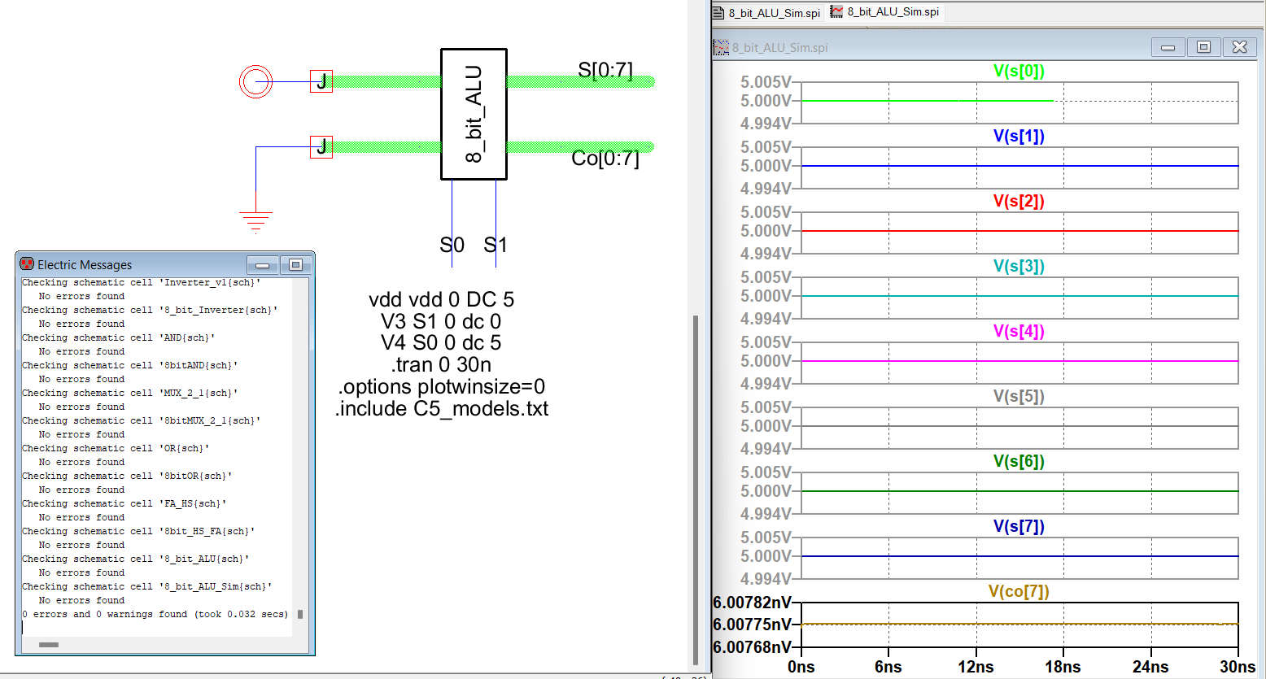This screenshot has width=1266, height=679.
Task: Select the 'V4 S0 0 dc 5' spice line
Action: [x=441, y=343]
